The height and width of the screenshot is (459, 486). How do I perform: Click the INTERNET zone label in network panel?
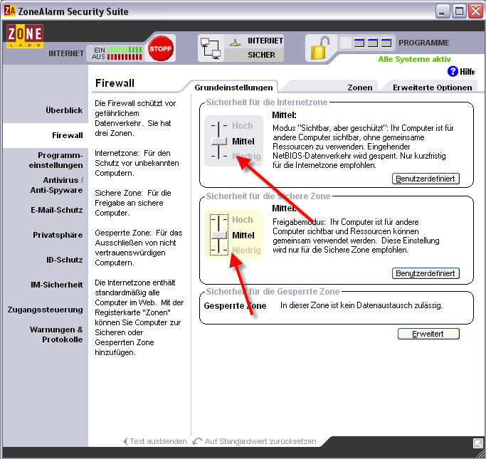[x=265, y=41]
